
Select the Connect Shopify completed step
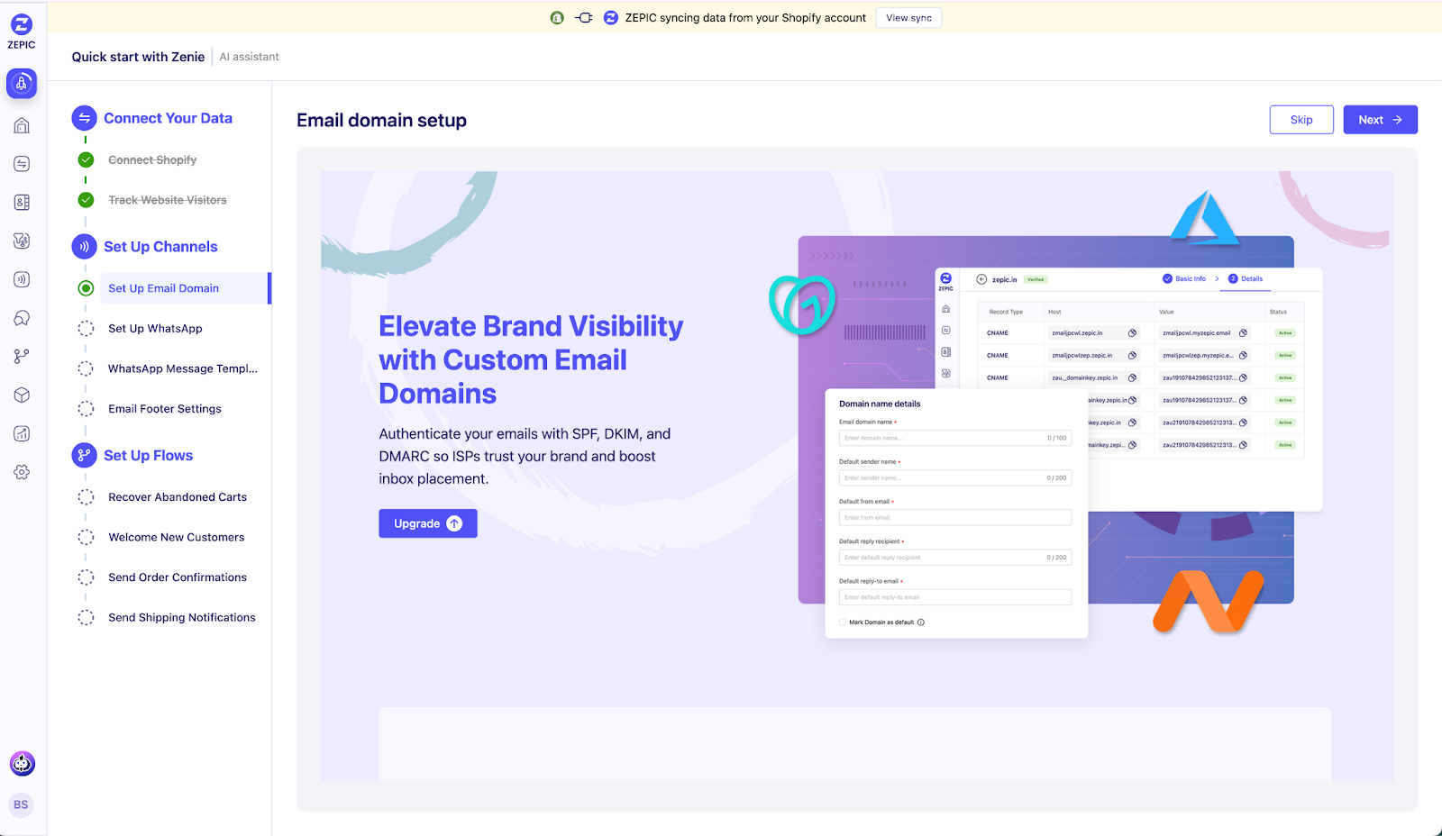click(152, 160)
